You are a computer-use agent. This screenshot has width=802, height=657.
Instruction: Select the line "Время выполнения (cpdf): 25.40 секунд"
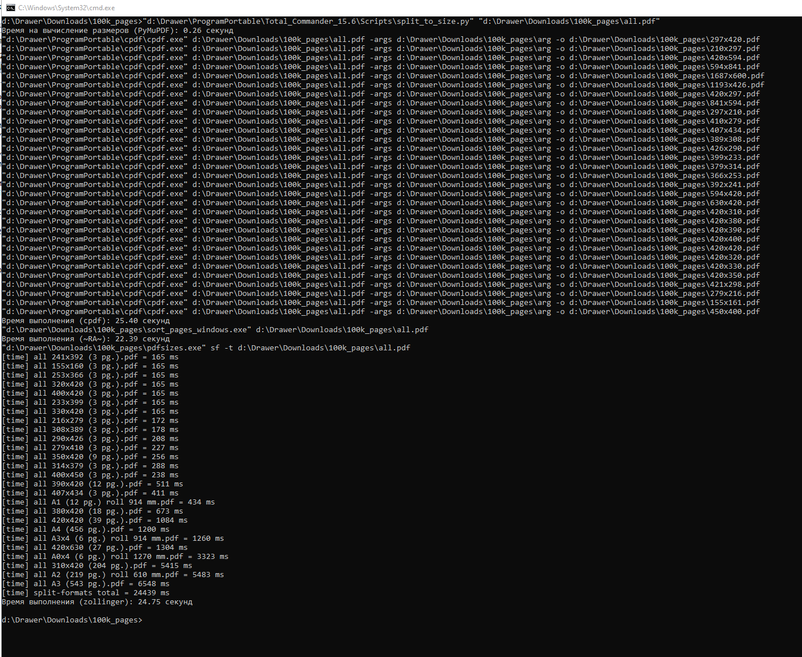pyautogui.click(x=86, y=321)
